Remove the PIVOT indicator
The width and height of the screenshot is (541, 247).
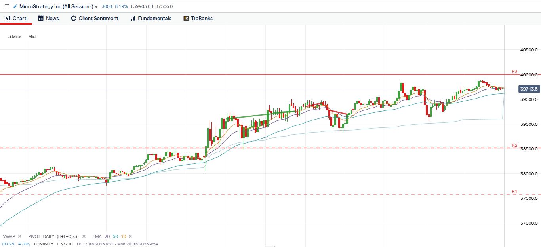(x=84, y=236)
